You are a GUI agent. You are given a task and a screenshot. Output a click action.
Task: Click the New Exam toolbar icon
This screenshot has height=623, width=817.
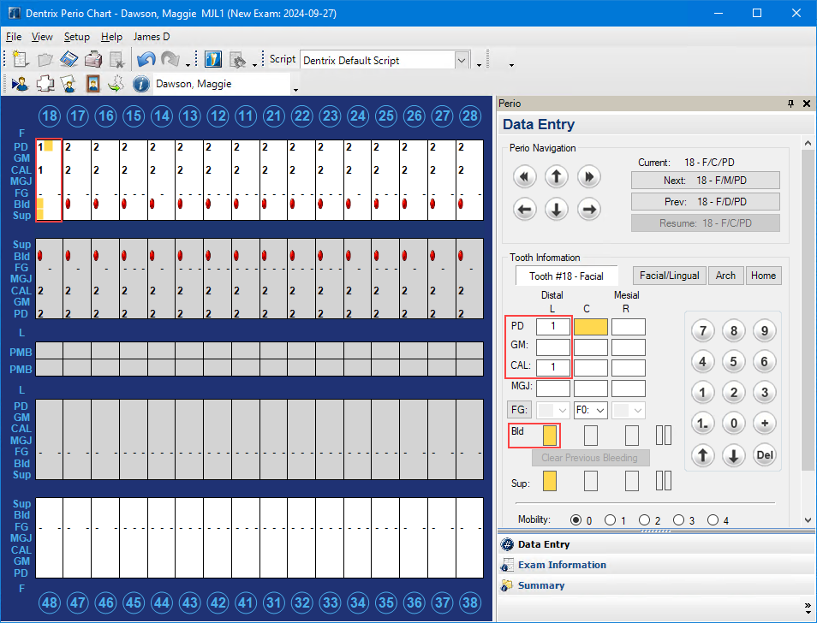pos(21,60)
